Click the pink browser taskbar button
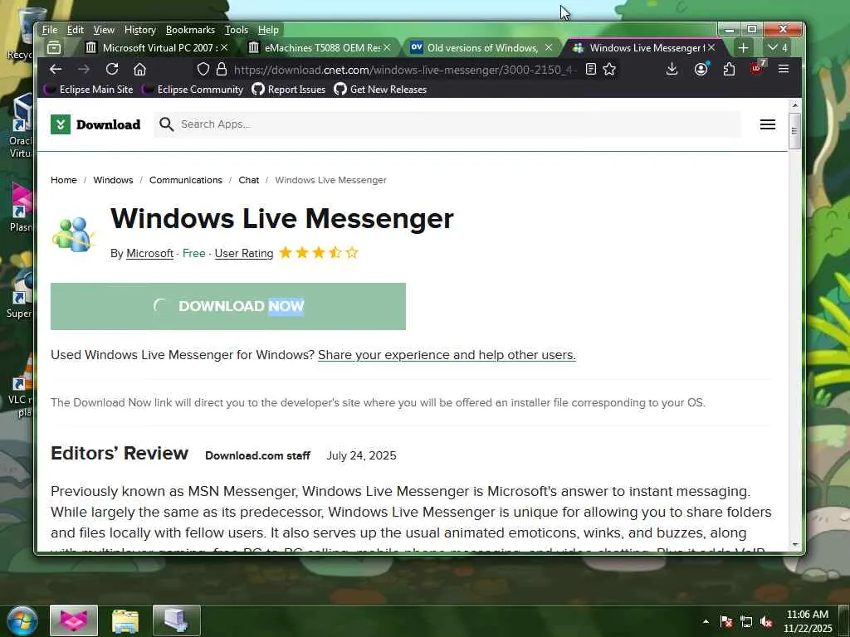 pyautogui.click(x=74, y=620)
